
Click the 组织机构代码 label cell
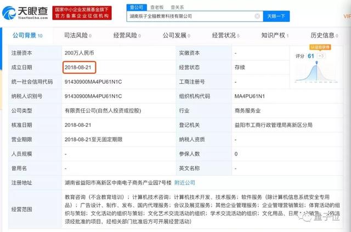tap(203, 96)
